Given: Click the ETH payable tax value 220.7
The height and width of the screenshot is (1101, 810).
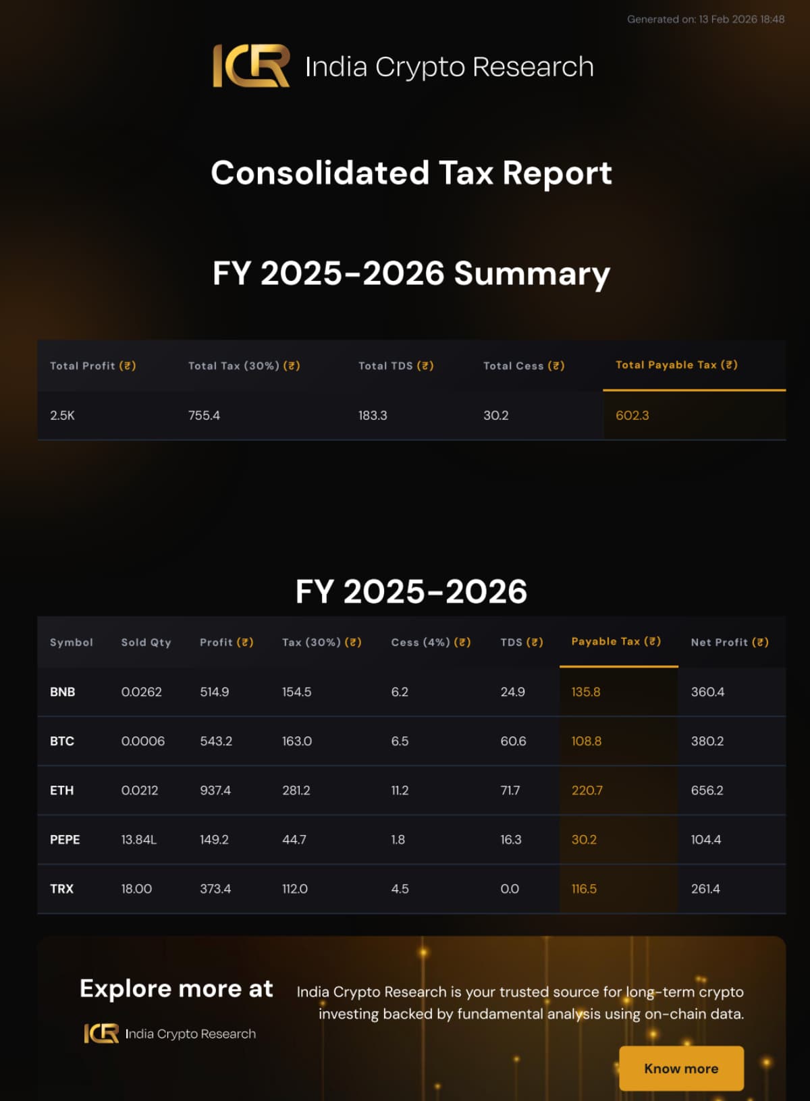Looking at the screenshot, I should tap(587, 790).
